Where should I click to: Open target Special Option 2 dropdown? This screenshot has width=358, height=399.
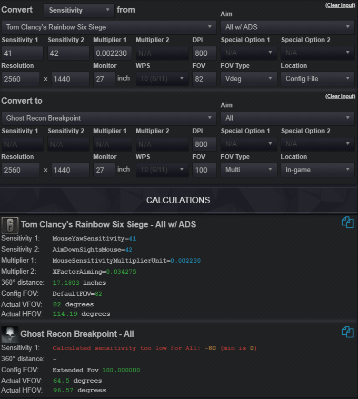tap(317, 144)
